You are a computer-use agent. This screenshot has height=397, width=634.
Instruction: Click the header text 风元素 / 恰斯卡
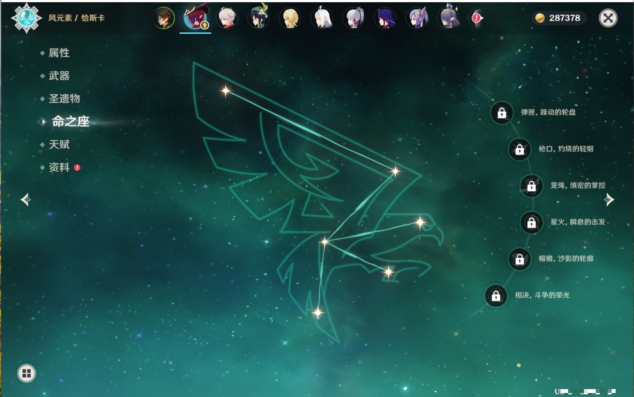[x=76, y=18]
